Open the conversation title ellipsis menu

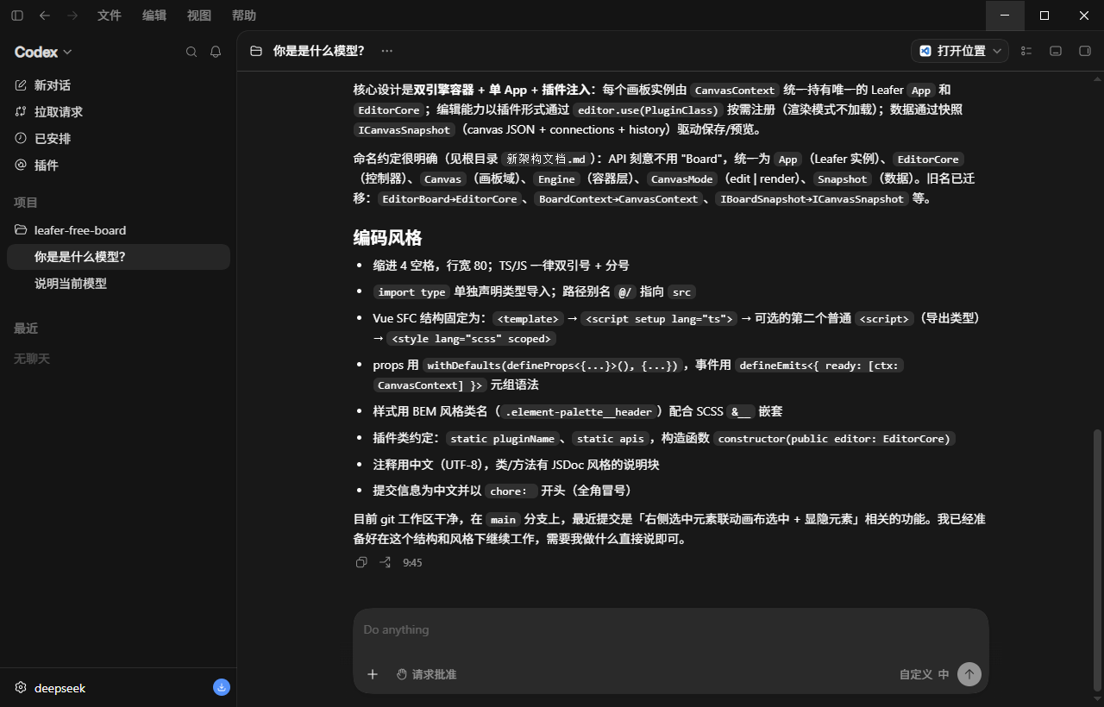click(x=387, y=51)
